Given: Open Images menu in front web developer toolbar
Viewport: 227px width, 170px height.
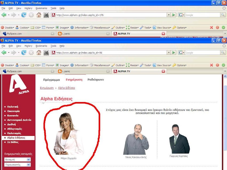Looking at the screenshot, I should tap(62, 65).
